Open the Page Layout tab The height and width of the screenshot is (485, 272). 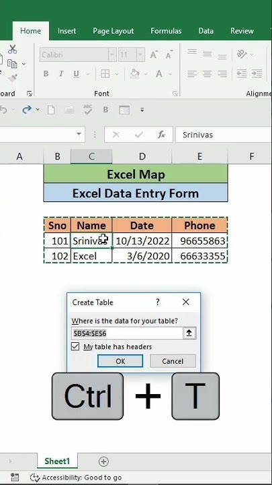(x=114, y=31)
